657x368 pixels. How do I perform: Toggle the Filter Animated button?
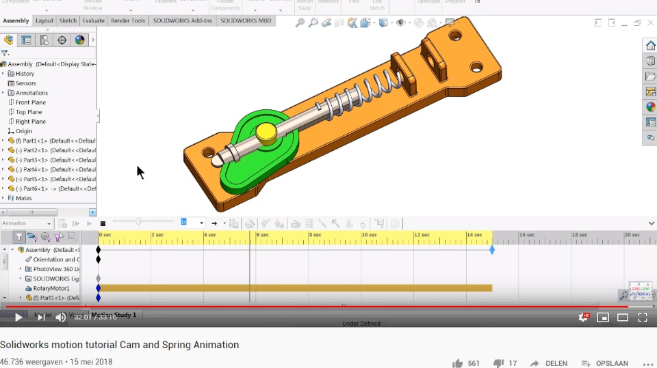tap(32, 237)
